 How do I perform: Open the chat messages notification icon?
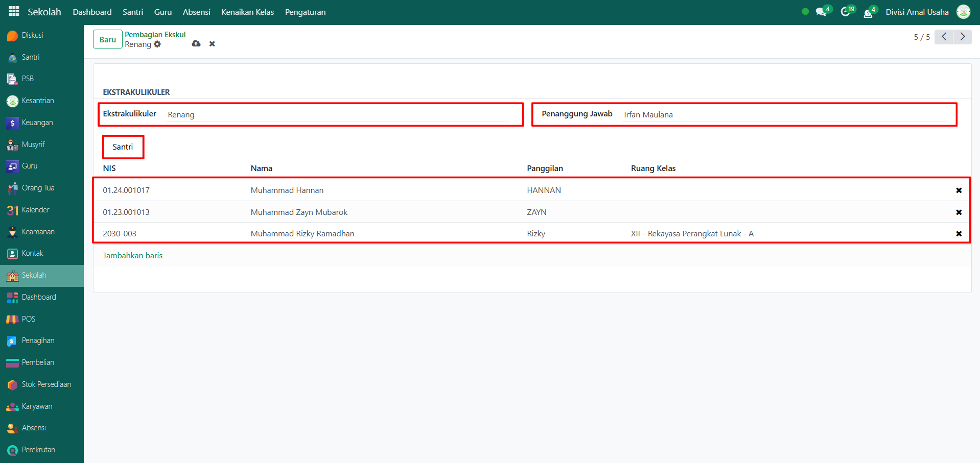[821, 12]
